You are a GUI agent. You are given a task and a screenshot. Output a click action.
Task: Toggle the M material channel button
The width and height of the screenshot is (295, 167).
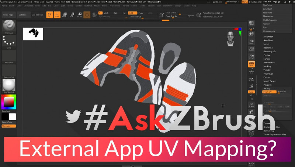tap(124, 13)
